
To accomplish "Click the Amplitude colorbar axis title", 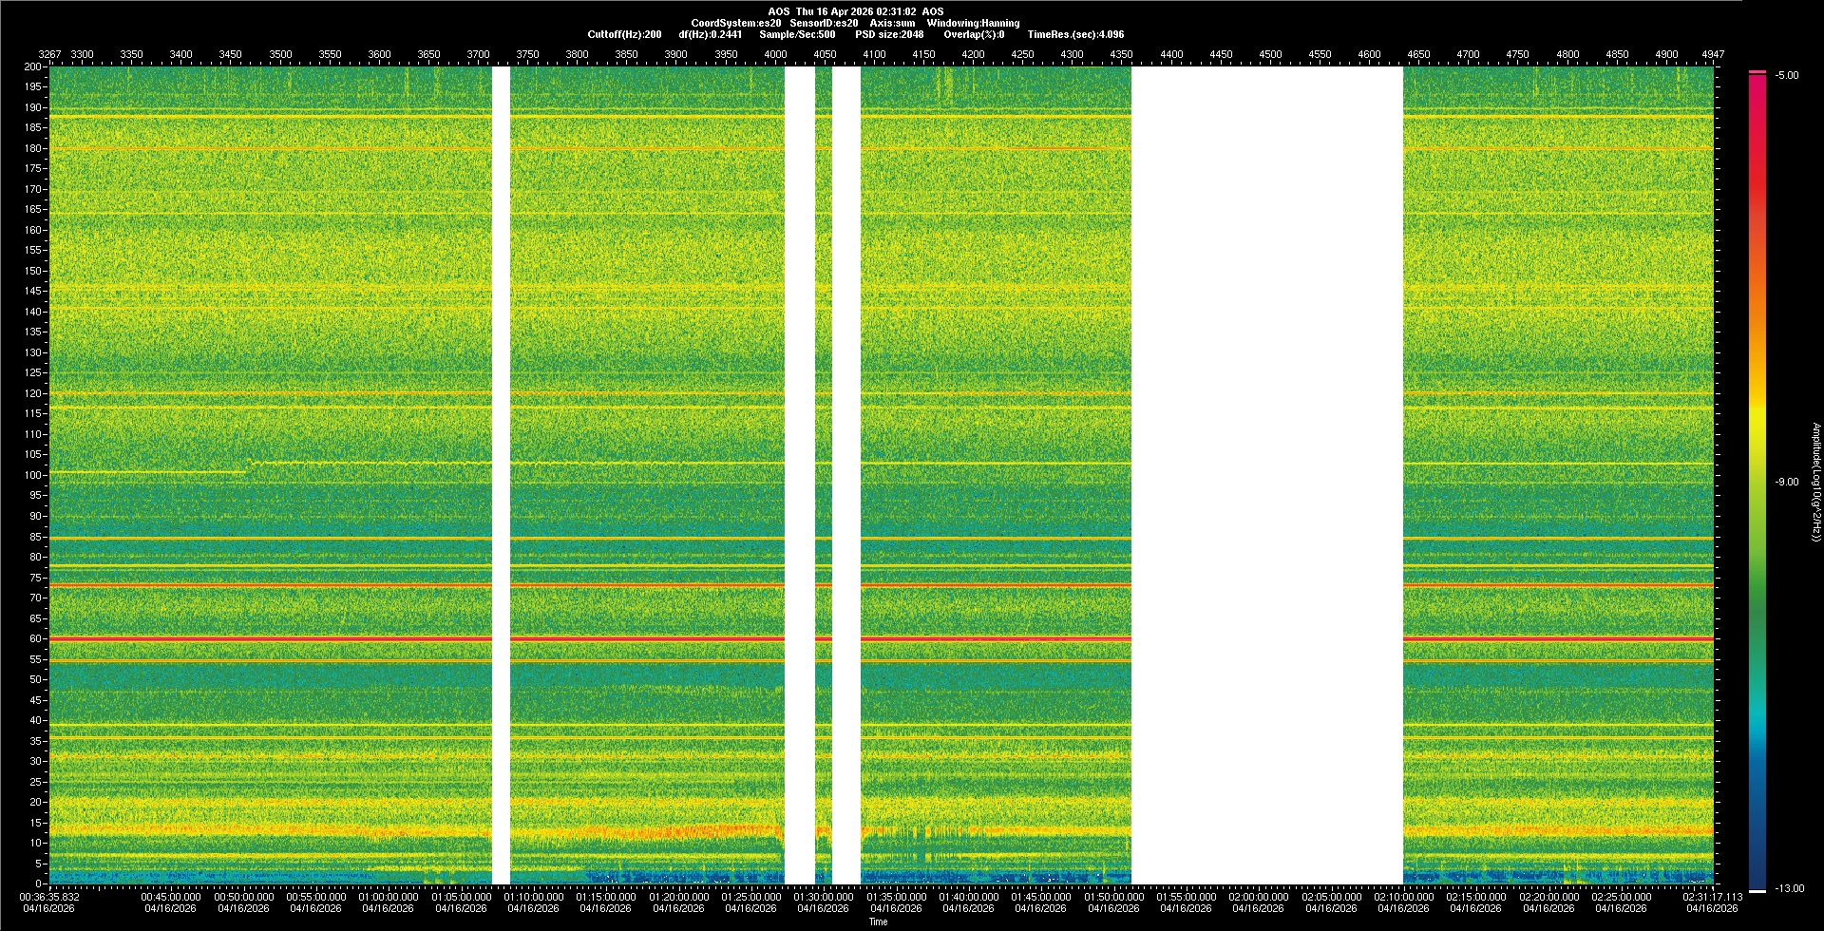I will coord(1814,483).
